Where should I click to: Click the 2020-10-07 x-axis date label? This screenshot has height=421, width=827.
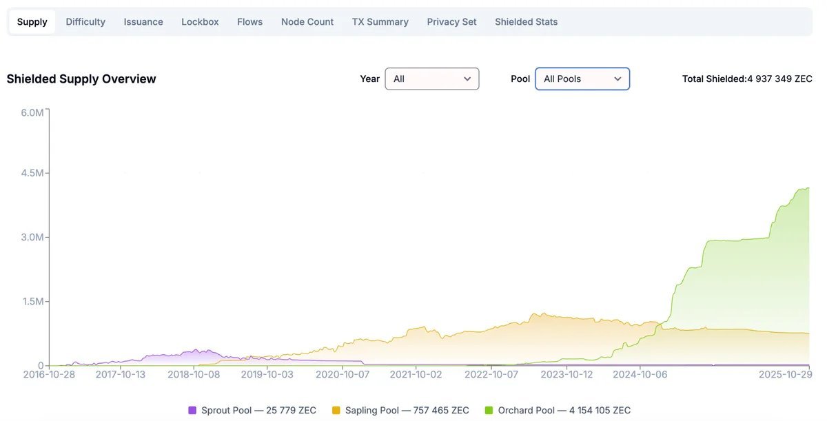tap(343, 374)
